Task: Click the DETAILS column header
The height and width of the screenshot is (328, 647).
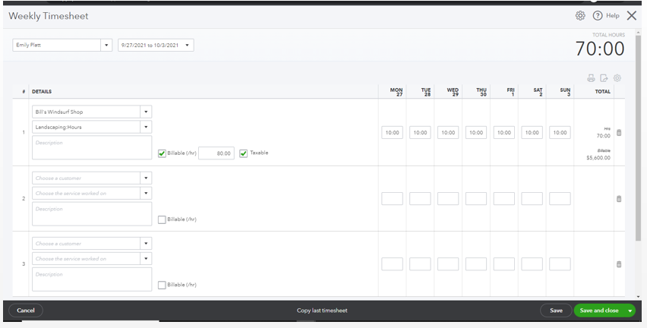Action: (x=42, y=92)
